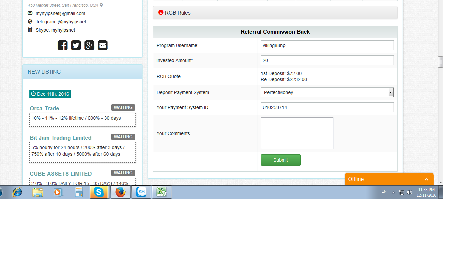The width and height of the screenshot is (456, 256).
Task: Click the globe icon beside Telegram
Action: [x=30, y=22]
